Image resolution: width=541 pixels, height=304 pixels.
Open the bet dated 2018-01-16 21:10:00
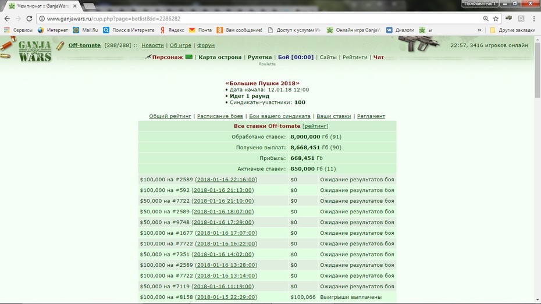tap(223, 201)
